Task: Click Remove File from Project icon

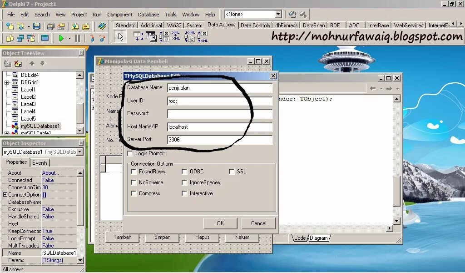Action: 86,26
